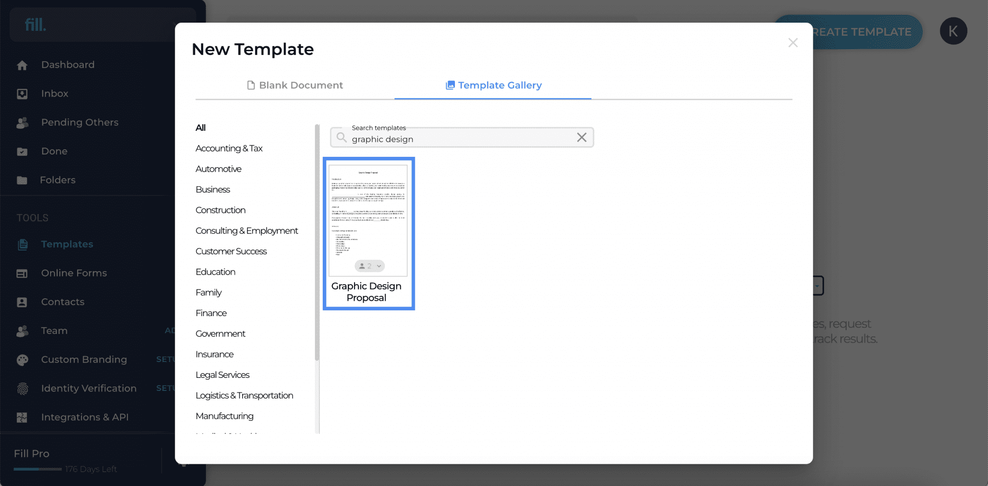Select Consulting & Employment category
The width and height of the screenshot is (988, 486).
coord(247,231)
